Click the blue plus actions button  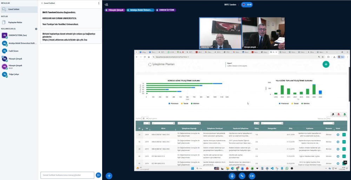tap(109, 175)
